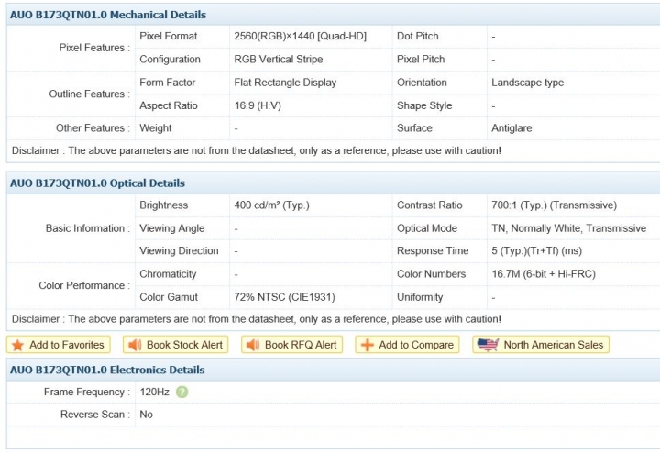This screenshot has width=660, height=454.
Task: Click the star icon on Add to Favorites
Action: pyautogui.click(x=17, y=345)
